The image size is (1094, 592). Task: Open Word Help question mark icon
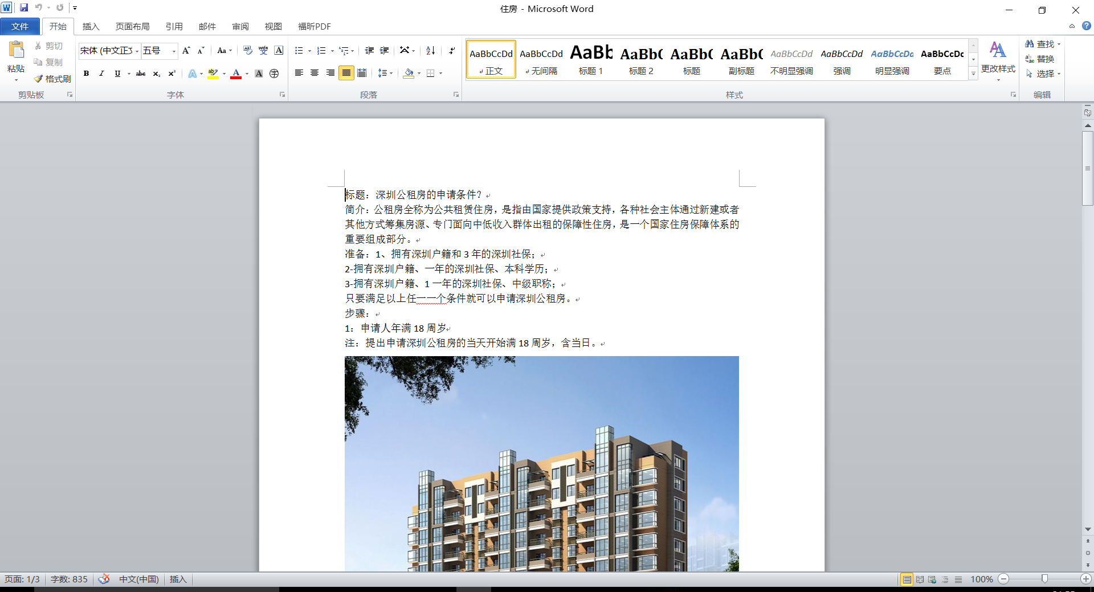[x=1087, y=26]
